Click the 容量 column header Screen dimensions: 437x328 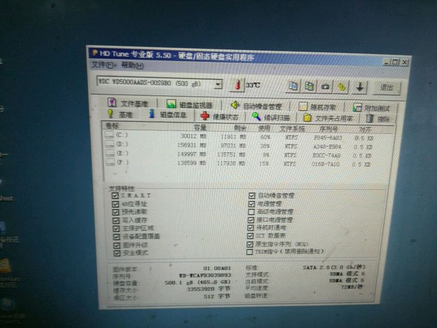(200, 127)
